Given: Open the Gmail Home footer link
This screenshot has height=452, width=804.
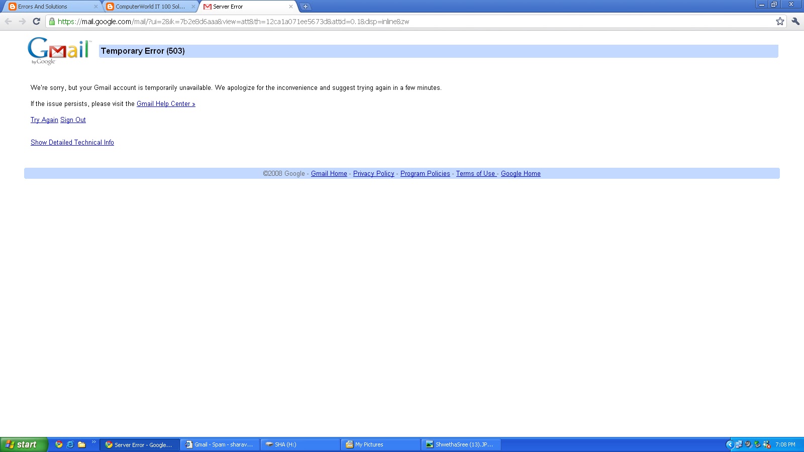Looking at the screenshot, I should click(329, 174).
